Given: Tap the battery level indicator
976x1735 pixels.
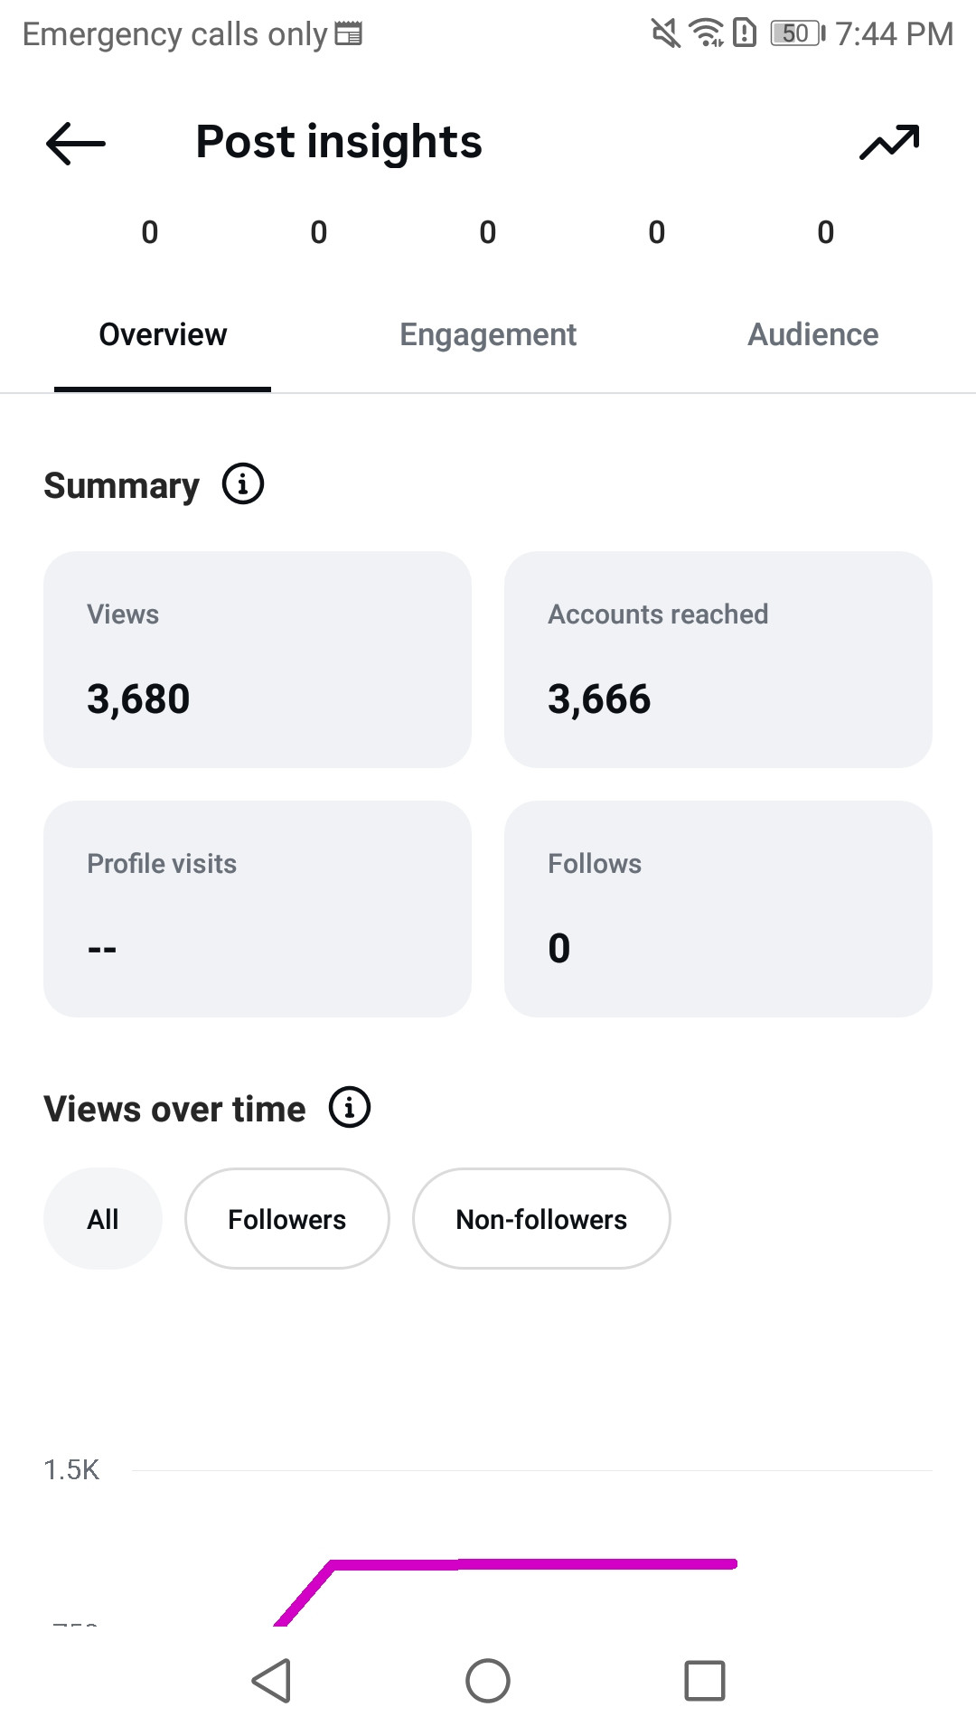Looking at the screenshot, I should pos(797,33).
